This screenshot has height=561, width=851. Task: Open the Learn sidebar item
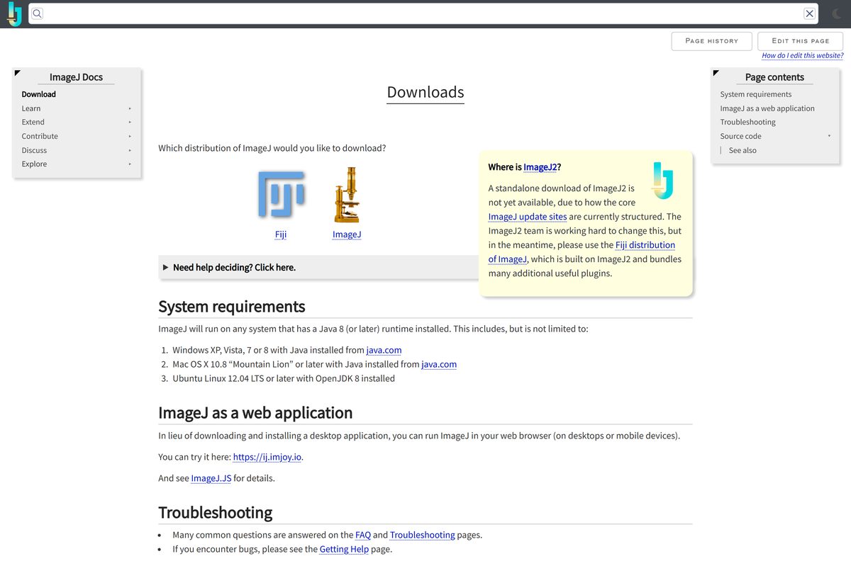[31, 108]
